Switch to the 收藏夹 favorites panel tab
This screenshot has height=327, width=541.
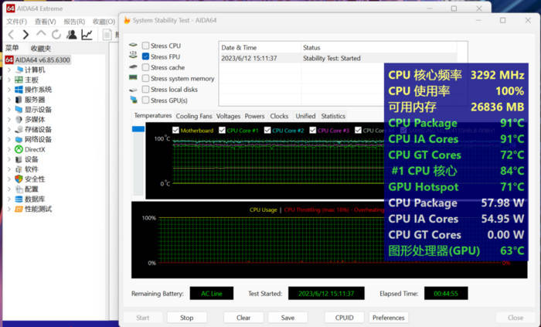(x=41, y=48)
